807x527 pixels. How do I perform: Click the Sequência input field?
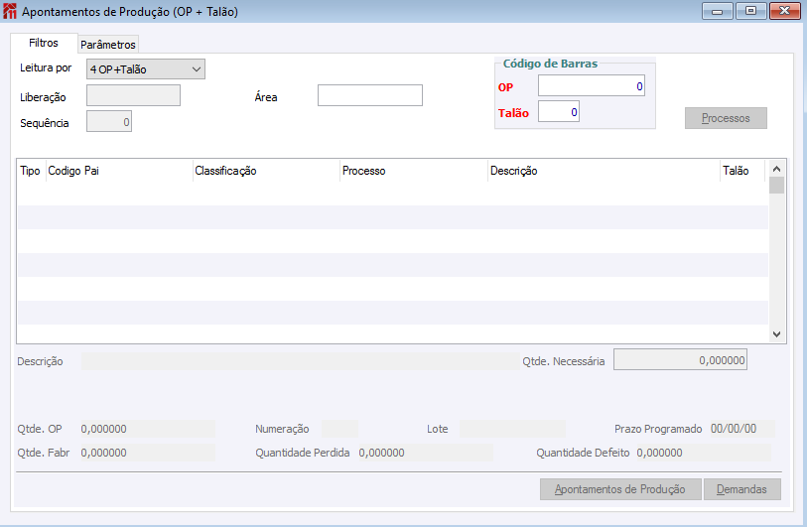pyautogui.click(x=109, y=121)
